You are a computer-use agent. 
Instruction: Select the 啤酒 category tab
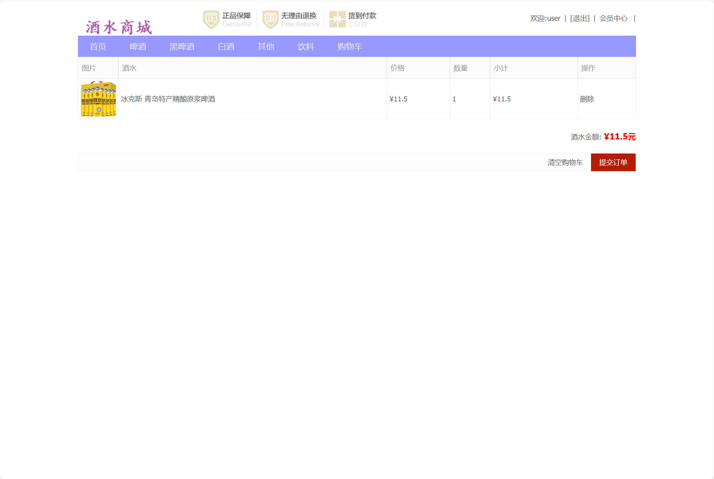pyautogui.click(x=138, y=46)
